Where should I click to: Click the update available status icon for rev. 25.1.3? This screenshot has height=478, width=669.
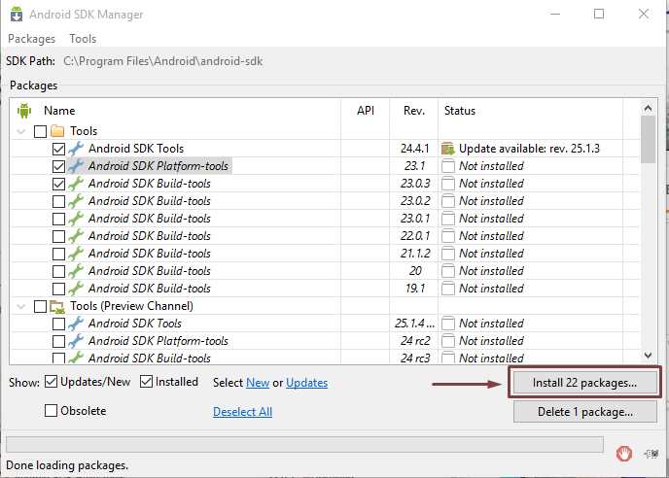[x=448, y=149]
